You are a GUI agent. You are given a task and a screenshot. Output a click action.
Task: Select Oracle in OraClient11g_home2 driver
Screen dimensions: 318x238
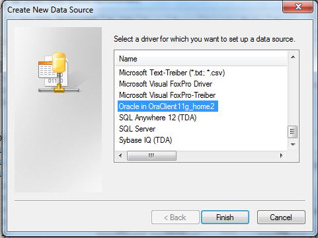pyautogui.click(x=168, y=106)
